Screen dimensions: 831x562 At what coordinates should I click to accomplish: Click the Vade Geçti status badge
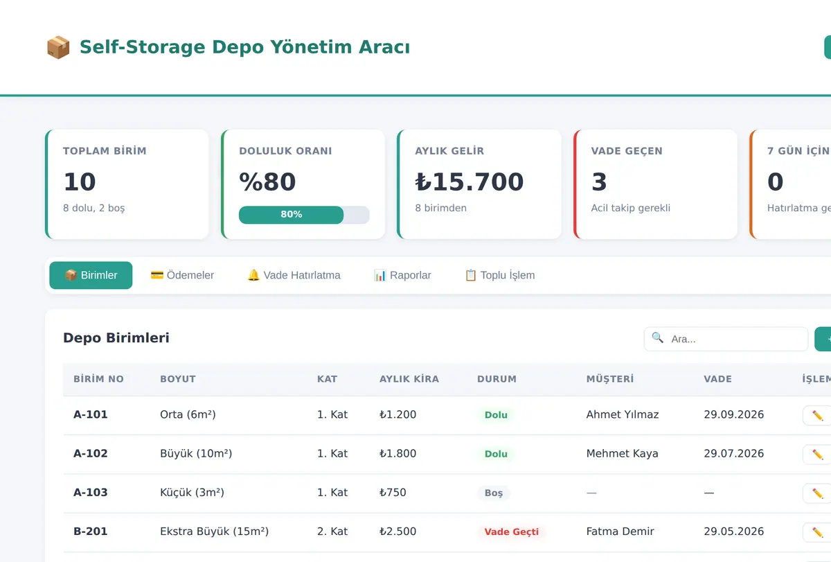coord(511,532)
